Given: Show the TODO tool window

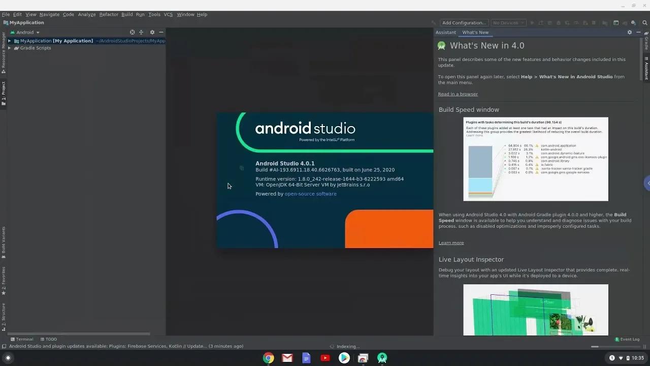Looking at the screenshot, I should (48, 339).
